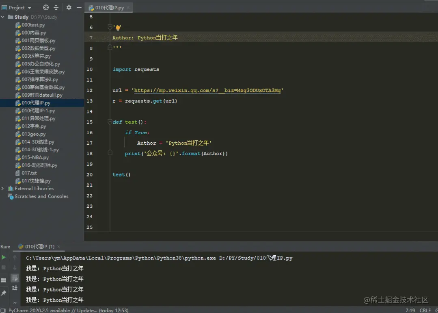The width and height of the screenshot is (438, 313).
Task: Hide the Project tool window
Action: coord(79,8)
